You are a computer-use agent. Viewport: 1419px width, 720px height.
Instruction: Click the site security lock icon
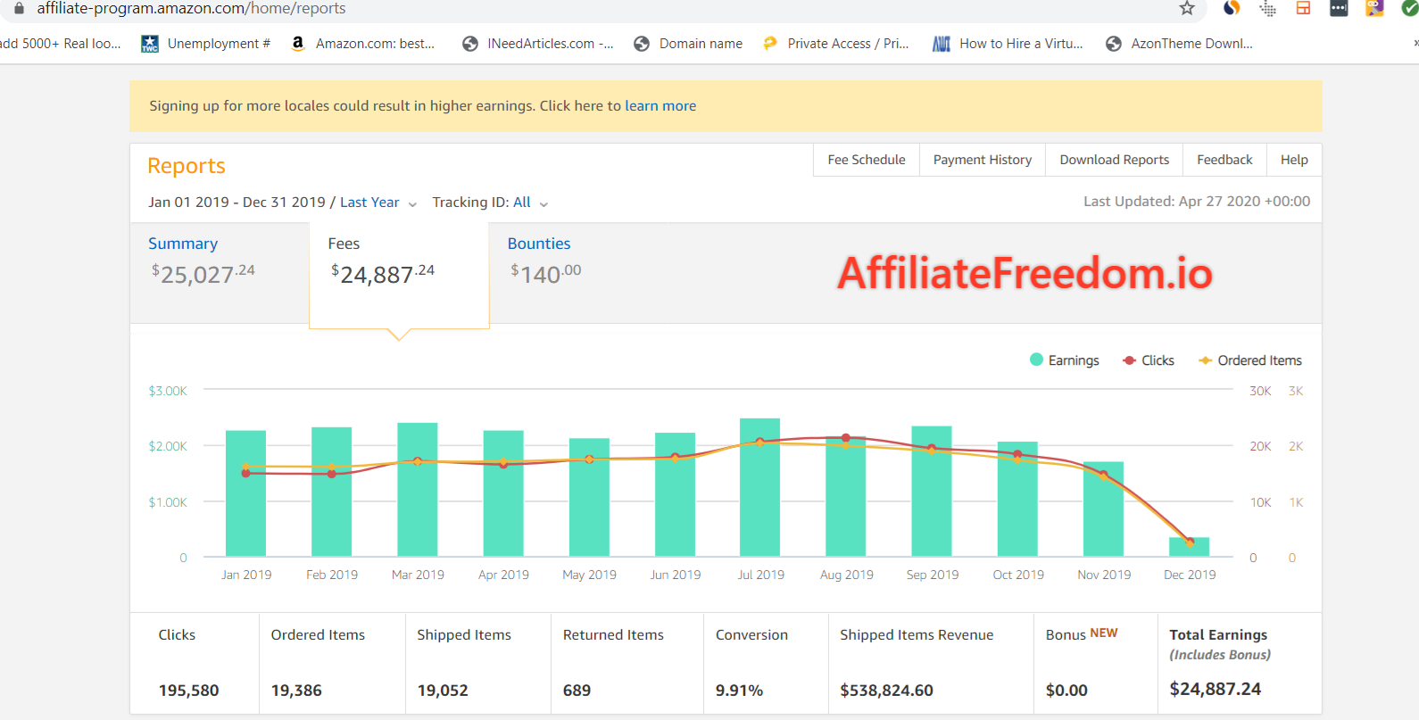(x=19, y=7)
